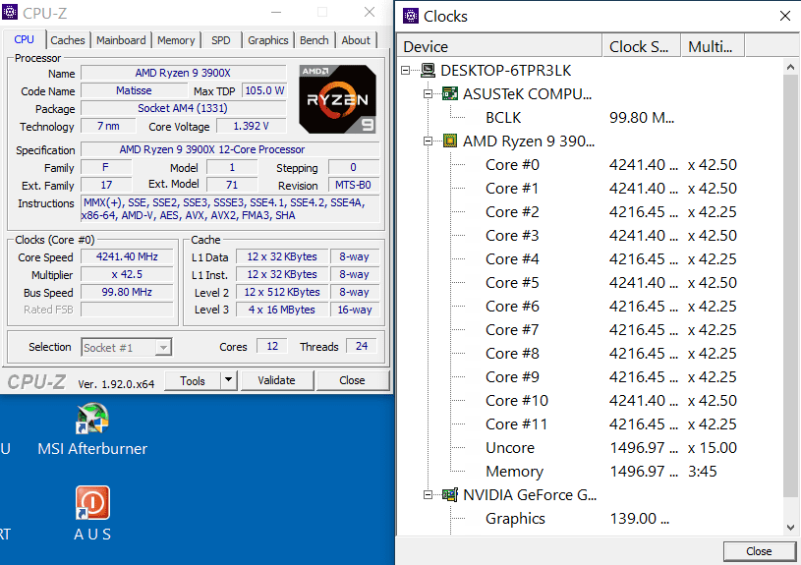Click the Name field AMD Ryzen 9 3900X
Image resolution: width=801 pixels, height=565 pixels.
click(183, 73)
